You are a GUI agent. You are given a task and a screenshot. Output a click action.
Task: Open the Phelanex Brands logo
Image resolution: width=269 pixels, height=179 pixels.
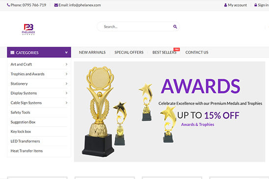28,29
